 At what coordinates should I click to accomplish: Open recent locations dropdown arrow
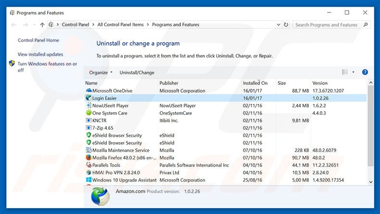[34, 24]
